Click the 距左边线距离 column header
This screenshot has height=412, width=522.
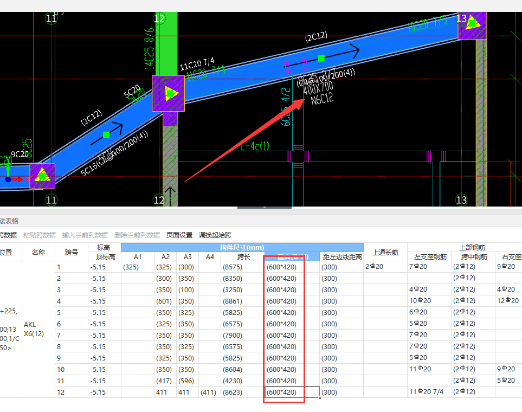click(341, 257)
